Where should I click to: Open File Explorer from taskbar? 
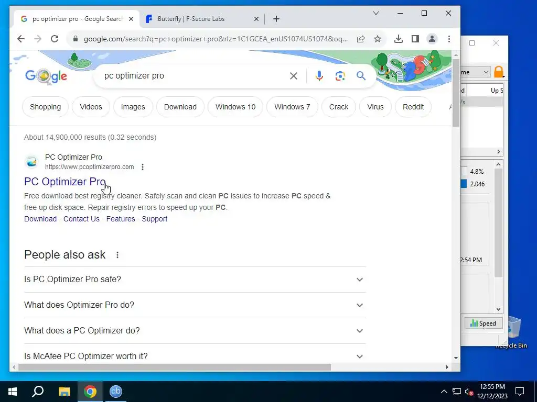(x=64, y=392)
